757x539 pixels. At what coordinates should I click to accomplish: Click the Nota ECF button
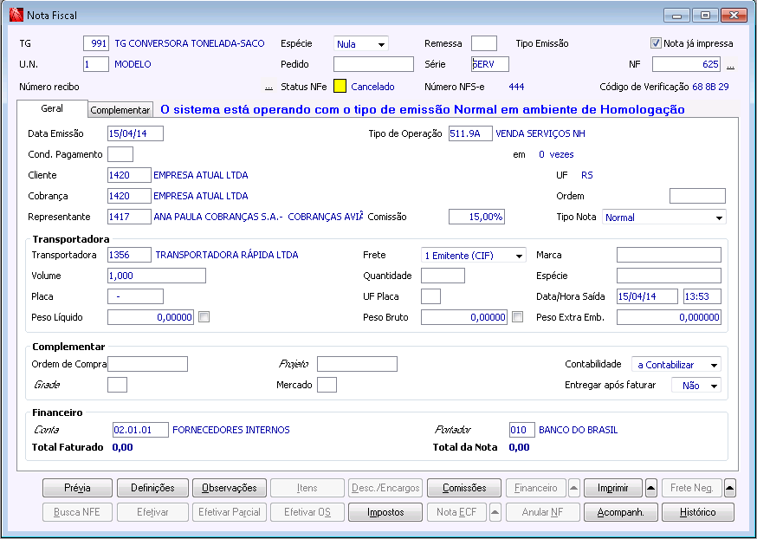click(x=456, y=512)
